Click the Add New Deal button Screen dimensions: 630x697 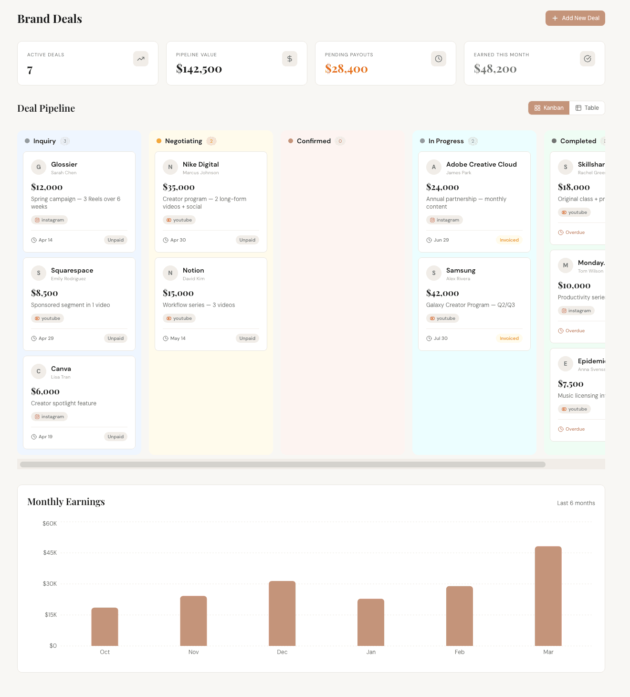tap(575, 18)
